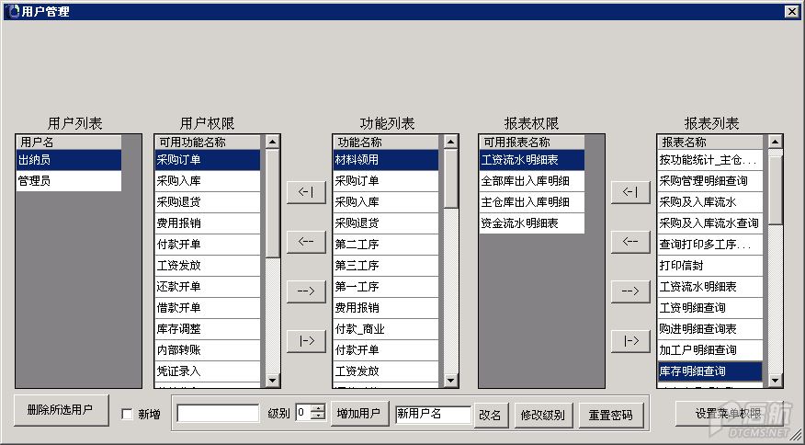The height and width of the screenshot is (445, 805).
Task: Click the 改名 button
Action: point(491,415)
